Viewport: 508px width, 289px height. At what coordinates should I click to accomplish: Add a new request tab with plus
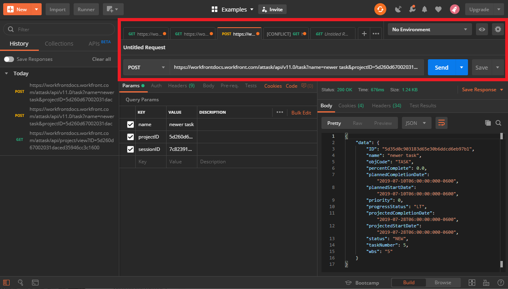point(364,34)
